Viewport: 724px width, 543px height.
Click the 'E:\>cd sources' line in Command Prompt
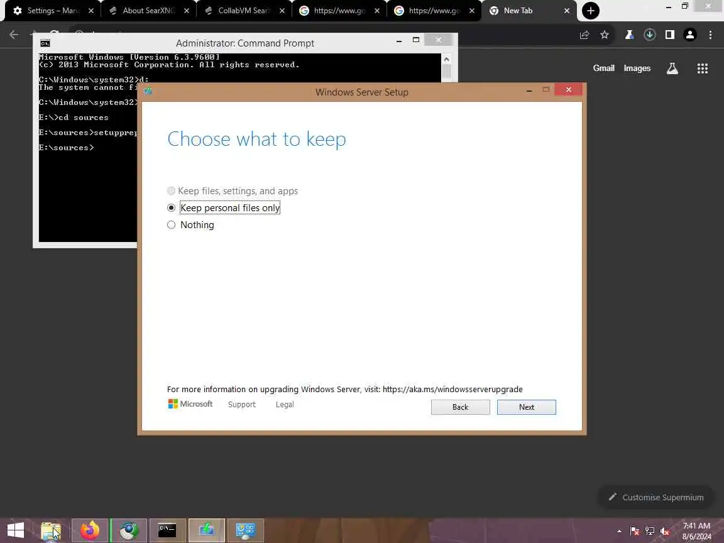click(x=74, y=118)
